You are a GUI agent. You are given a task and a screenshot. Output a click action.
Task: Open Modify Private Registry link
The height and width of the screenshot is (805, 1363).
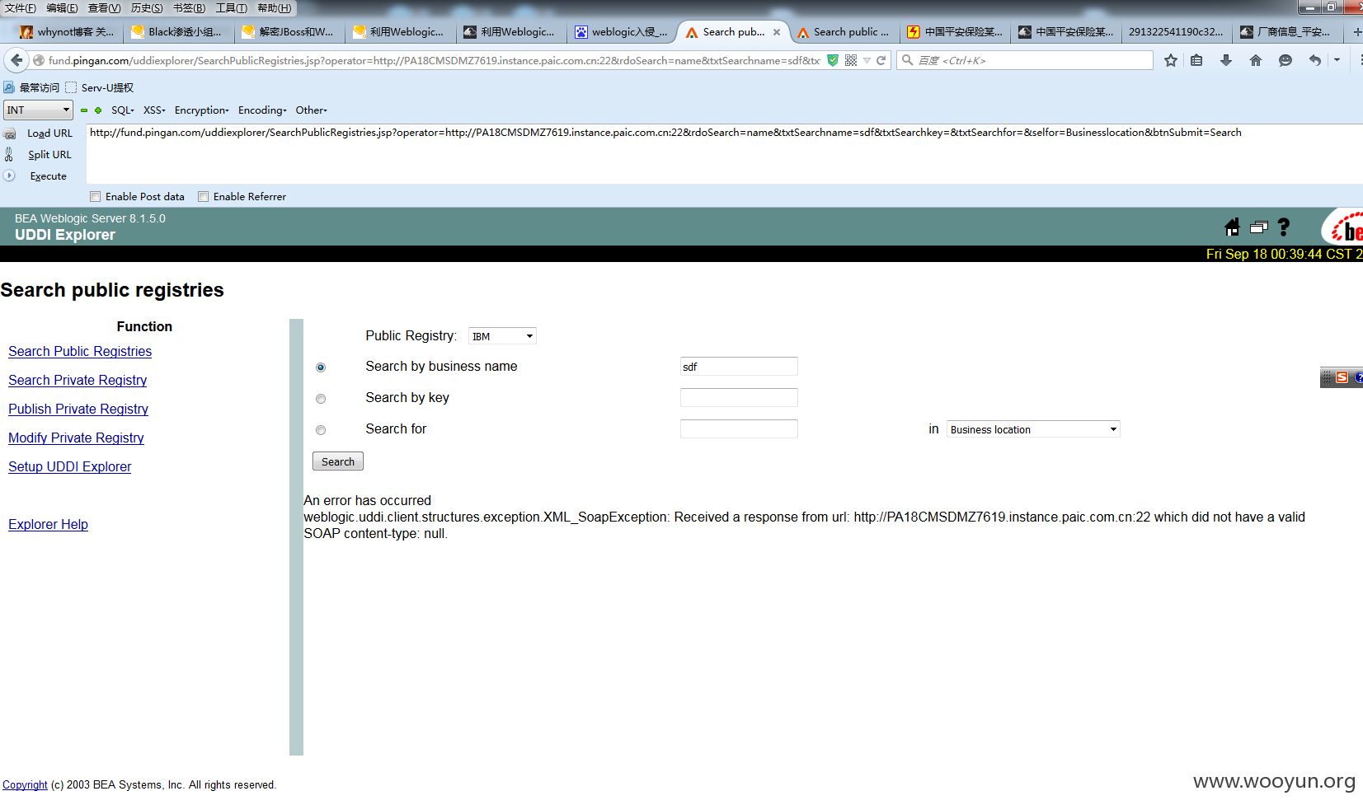[x=76, y=438]
